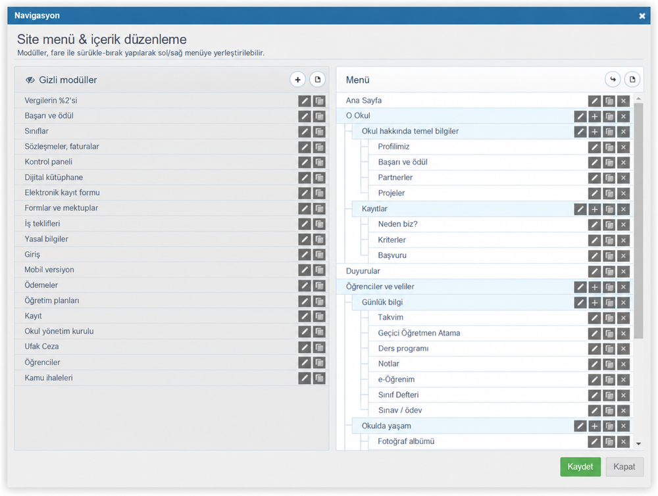Image resolution: width=658 pixels, height=496 pixels.
Task: Click the crossed eye icon beside Gizli modüller
Action: coord(30,80)
